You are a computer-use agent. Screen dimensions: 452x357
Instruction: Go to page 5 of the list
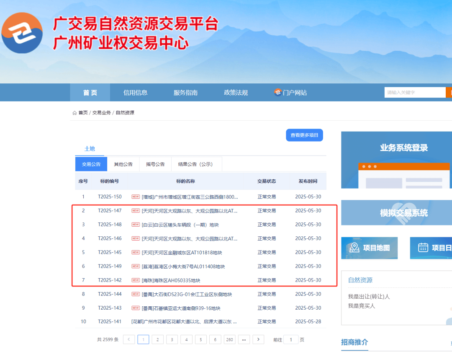(201, 339)
